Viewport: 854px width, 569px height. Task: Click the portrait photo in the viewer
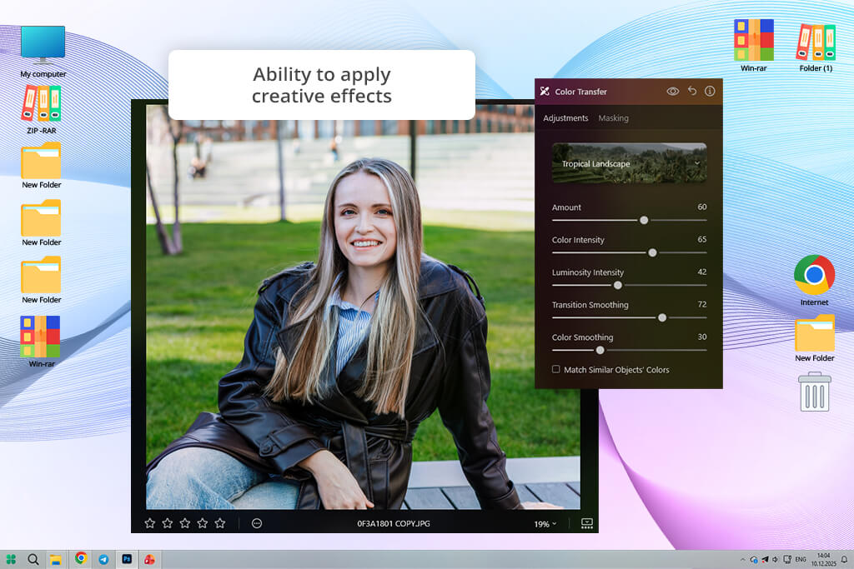tap(363, 307)
